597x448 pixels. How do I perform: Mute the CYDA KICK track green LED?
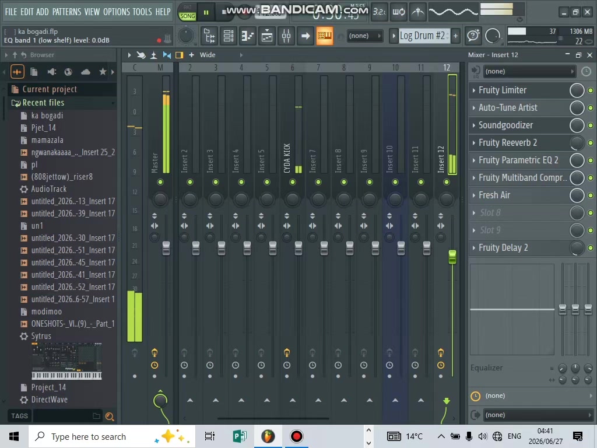click(293, 182)
